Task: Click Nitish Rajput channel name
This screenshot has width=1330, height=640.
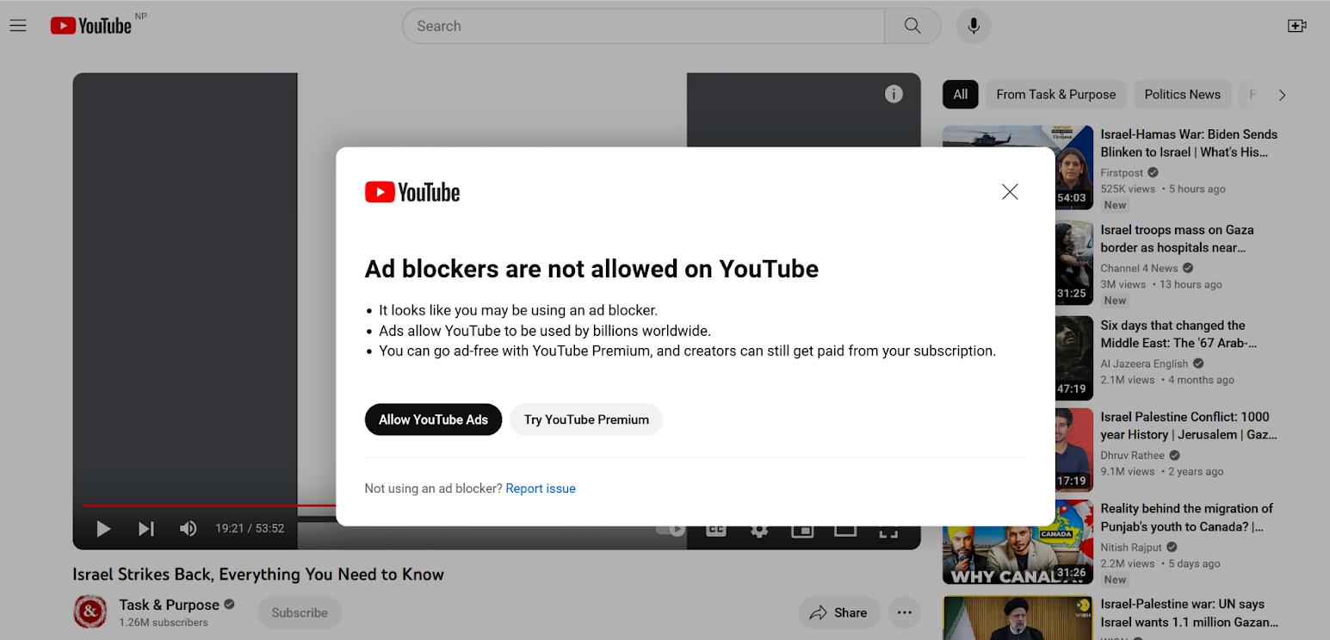Action: click(x=1131, y=548)
